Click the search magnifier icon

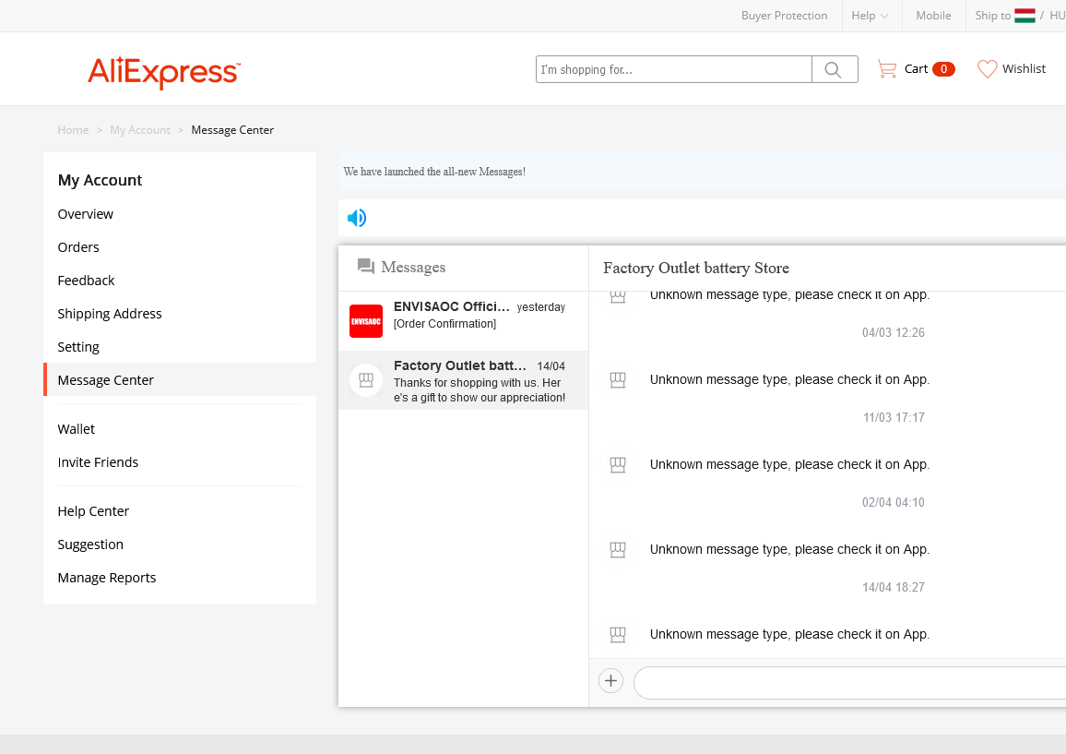click(x=834, y=69)
